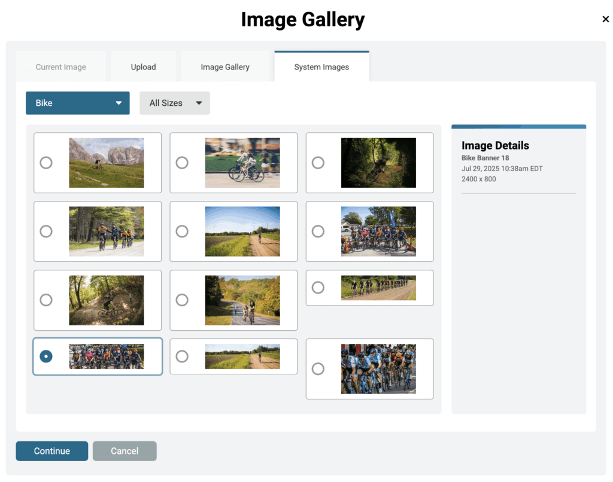613x482 pixels.
Task: Open the Bike category dropdown
Action: click(x=78, y=103)
